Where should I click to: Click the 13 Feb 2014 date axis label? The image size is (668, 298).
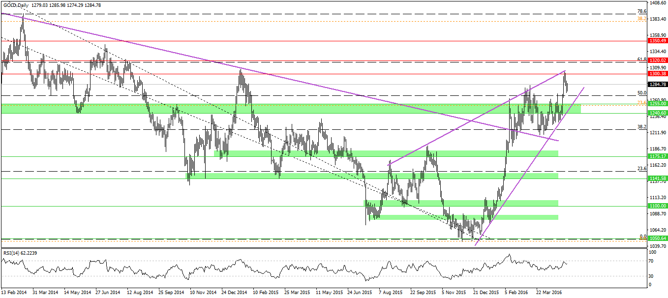click(x=13, y=291)
